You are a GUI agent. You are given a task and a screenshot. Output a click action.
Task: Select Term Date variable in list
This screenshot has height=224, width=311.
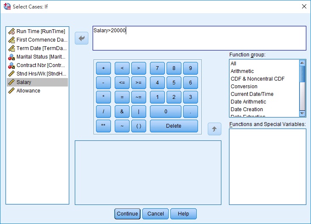(37, 48)
